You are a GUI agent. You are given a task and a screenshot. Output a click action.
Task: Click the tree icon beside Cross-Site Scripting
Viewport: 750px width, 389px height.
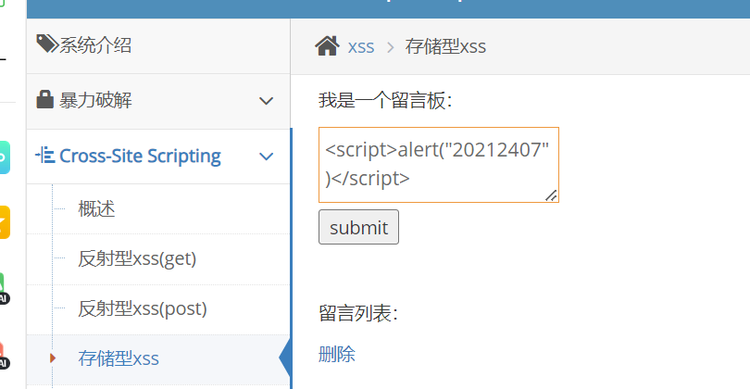44,156
